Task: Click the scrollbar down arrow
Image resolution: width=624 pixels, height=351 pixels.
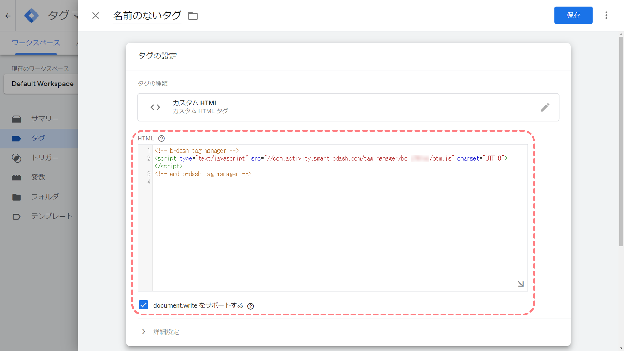Action: (x=621, y=348)
